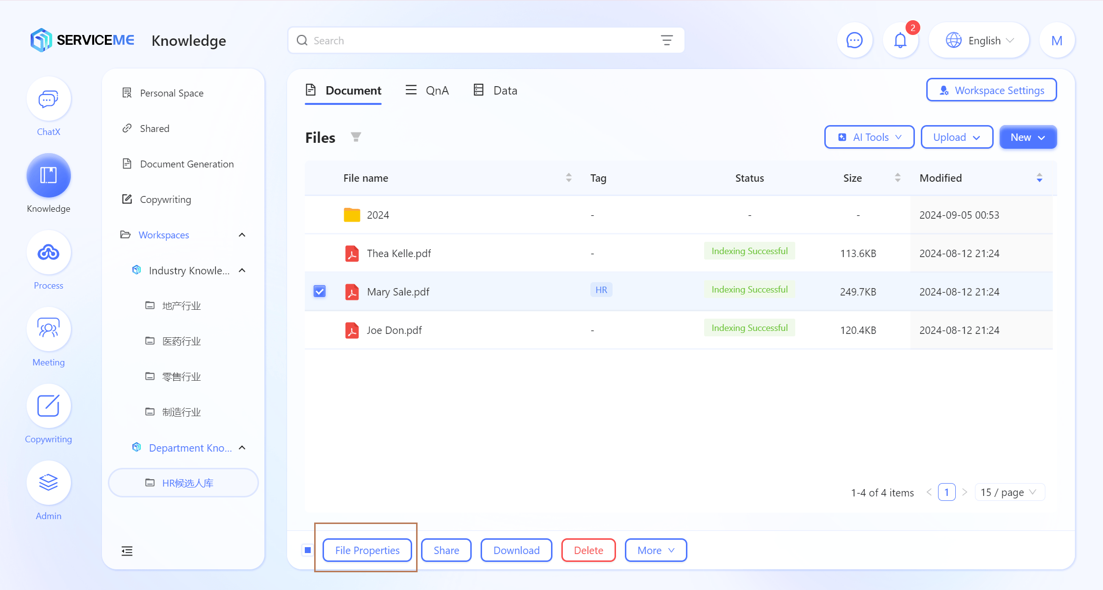Open the English language dropdown
Viewport: 1103px width, 590px height.
point(979,40)
